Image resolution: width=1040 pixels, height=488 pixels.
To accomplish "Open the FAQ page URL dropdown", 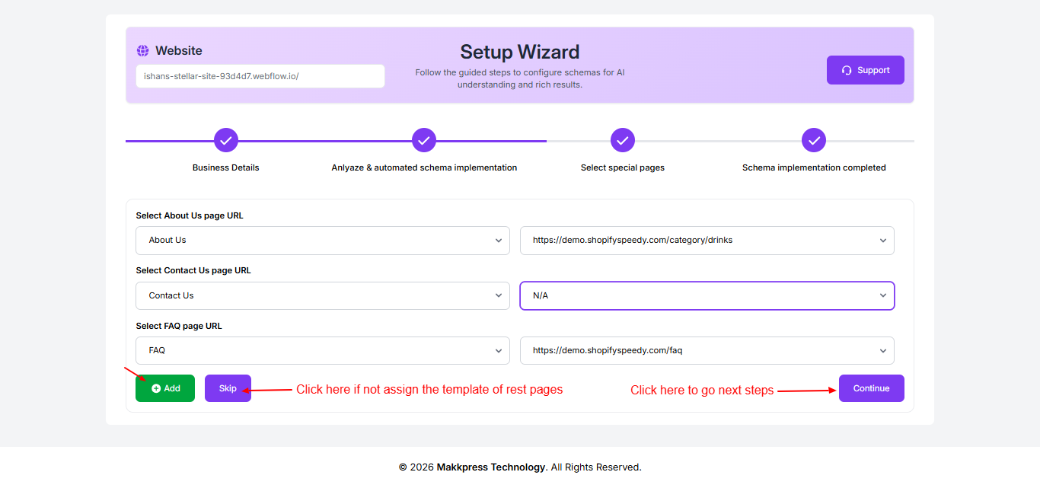I will pos(707,351).
